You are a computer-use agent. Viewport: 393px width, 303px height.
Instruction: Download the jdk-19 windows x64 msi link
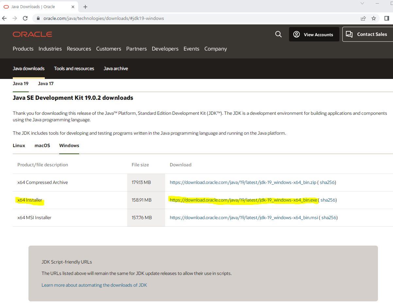point(244,218)
